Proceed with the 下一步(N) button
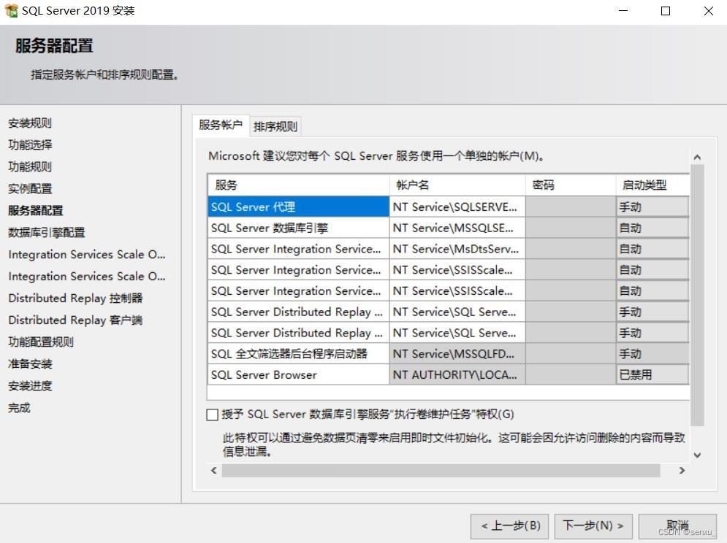 coord(593,526)
